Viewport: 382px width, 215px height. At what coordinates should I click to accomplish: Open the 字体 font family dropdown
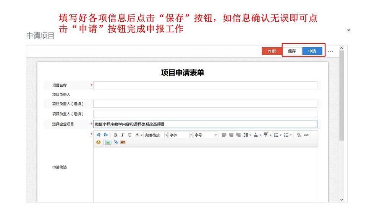coord(181,135)
